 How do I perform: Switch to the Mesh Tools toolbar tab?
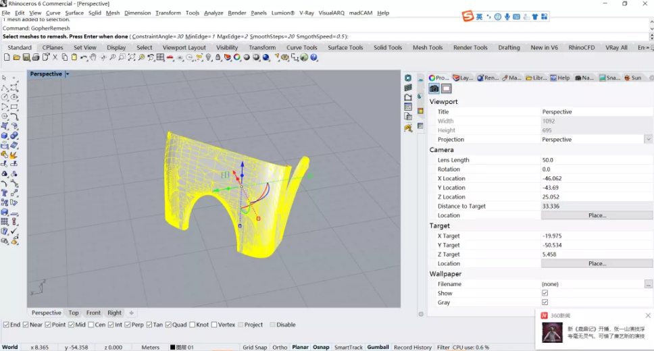(x=428, y=47)
